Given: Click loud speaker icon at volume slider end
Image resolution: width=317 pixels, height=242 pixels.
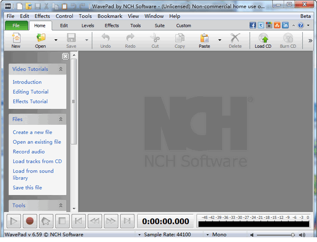Looking at the screenshot, I should (302, 235).
